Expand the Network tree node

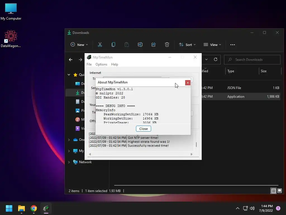[x=69, y=162]
